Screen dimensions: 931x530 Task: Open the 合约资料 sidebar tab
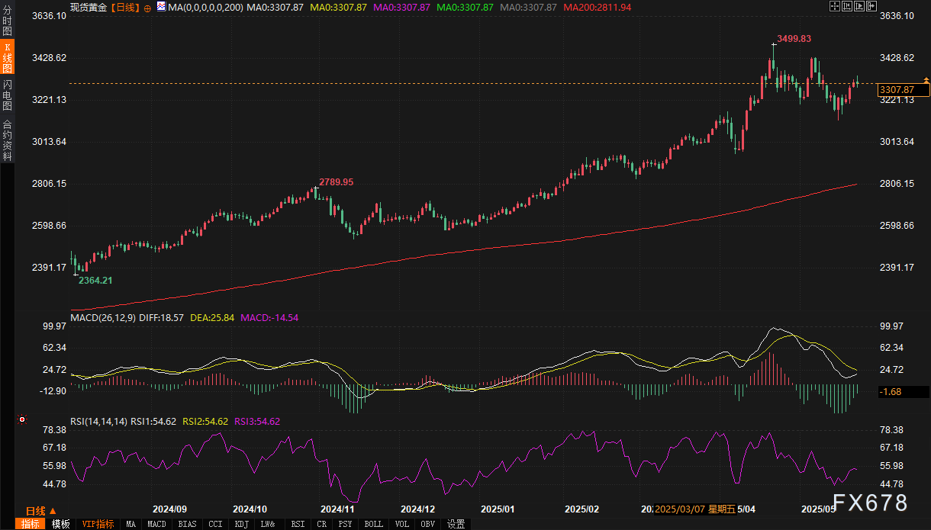coord(7,140)
